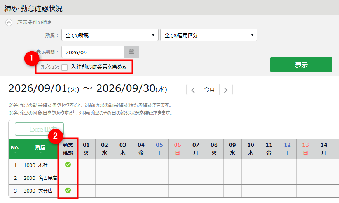Click the 07 月 cell for 名古屋店
This screenshot has width=339, height=203.
196,178
